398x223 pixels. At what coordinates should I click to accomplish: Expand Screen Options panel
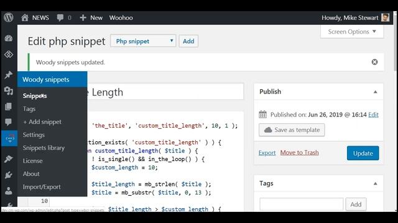(x=352, y=32)
